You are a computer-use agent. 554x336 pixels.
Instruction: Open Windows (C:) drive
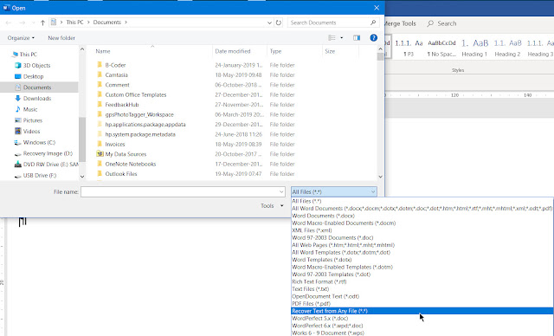(x=39, y=142)
